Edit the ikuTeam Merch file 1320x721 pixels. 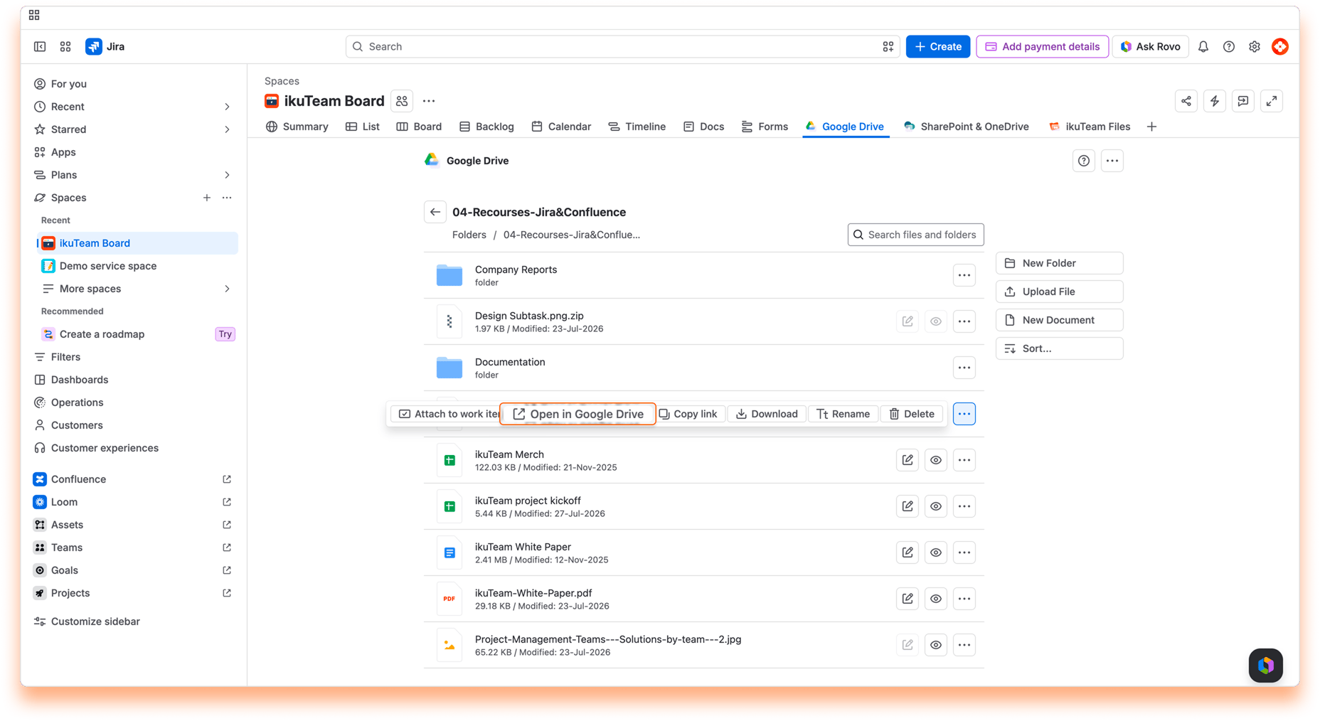click(x=907, y=460)
